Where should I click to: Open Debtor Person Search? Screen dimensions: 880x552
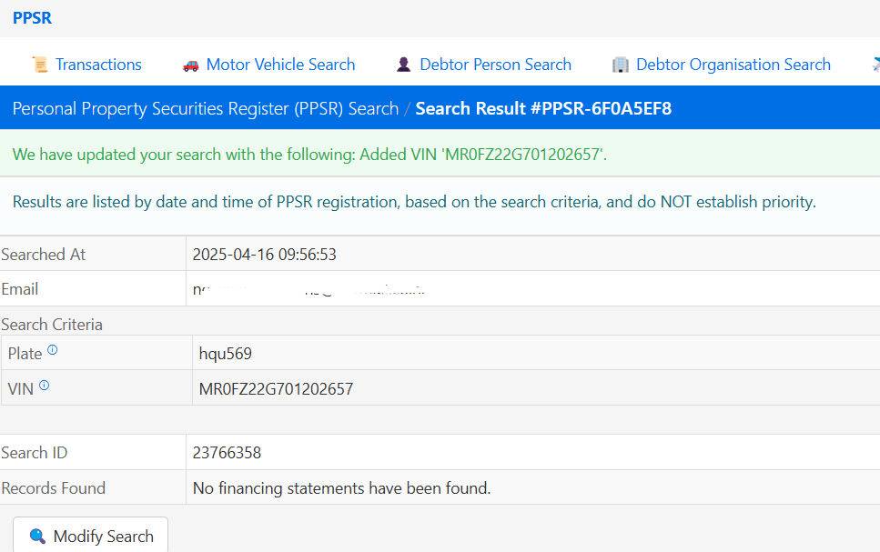pyautogui.click(x=496, y=65)
